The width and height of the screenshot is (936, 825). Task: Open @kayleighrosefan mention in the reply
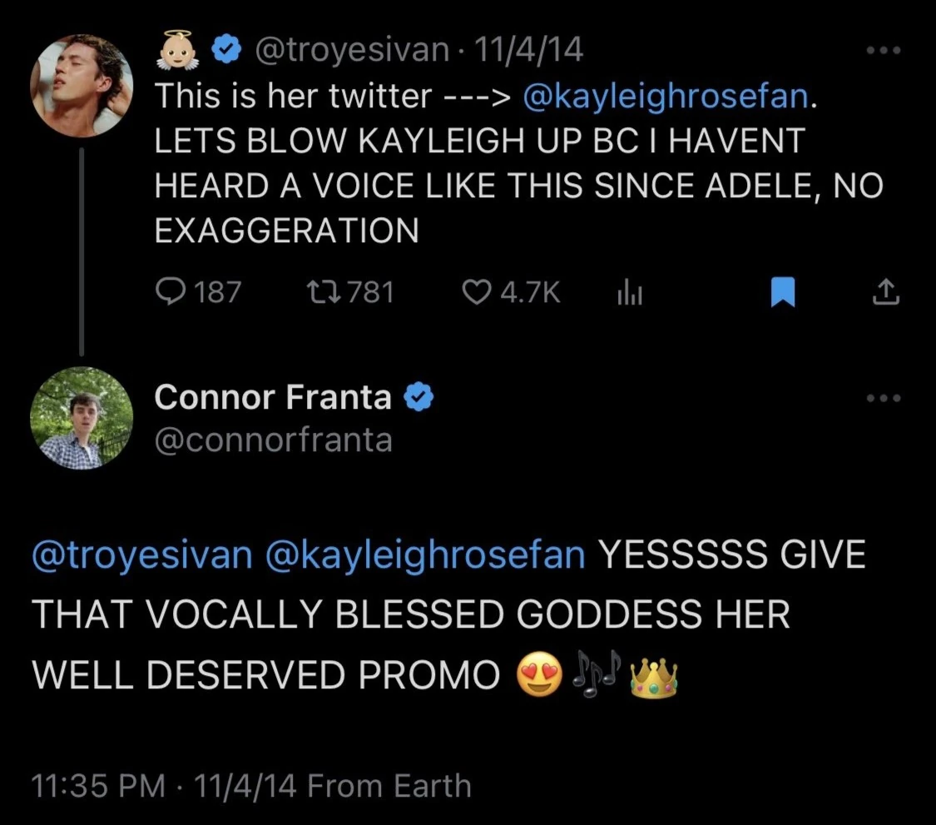pyautogui.click(x=424, y=555)
